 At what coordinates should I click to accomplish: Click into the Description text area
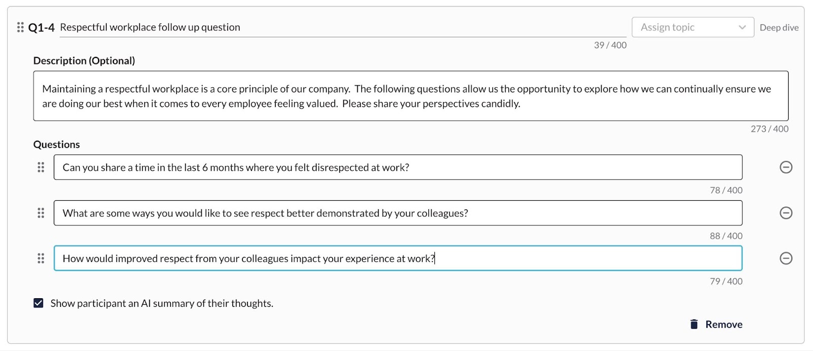pos(411,96)
